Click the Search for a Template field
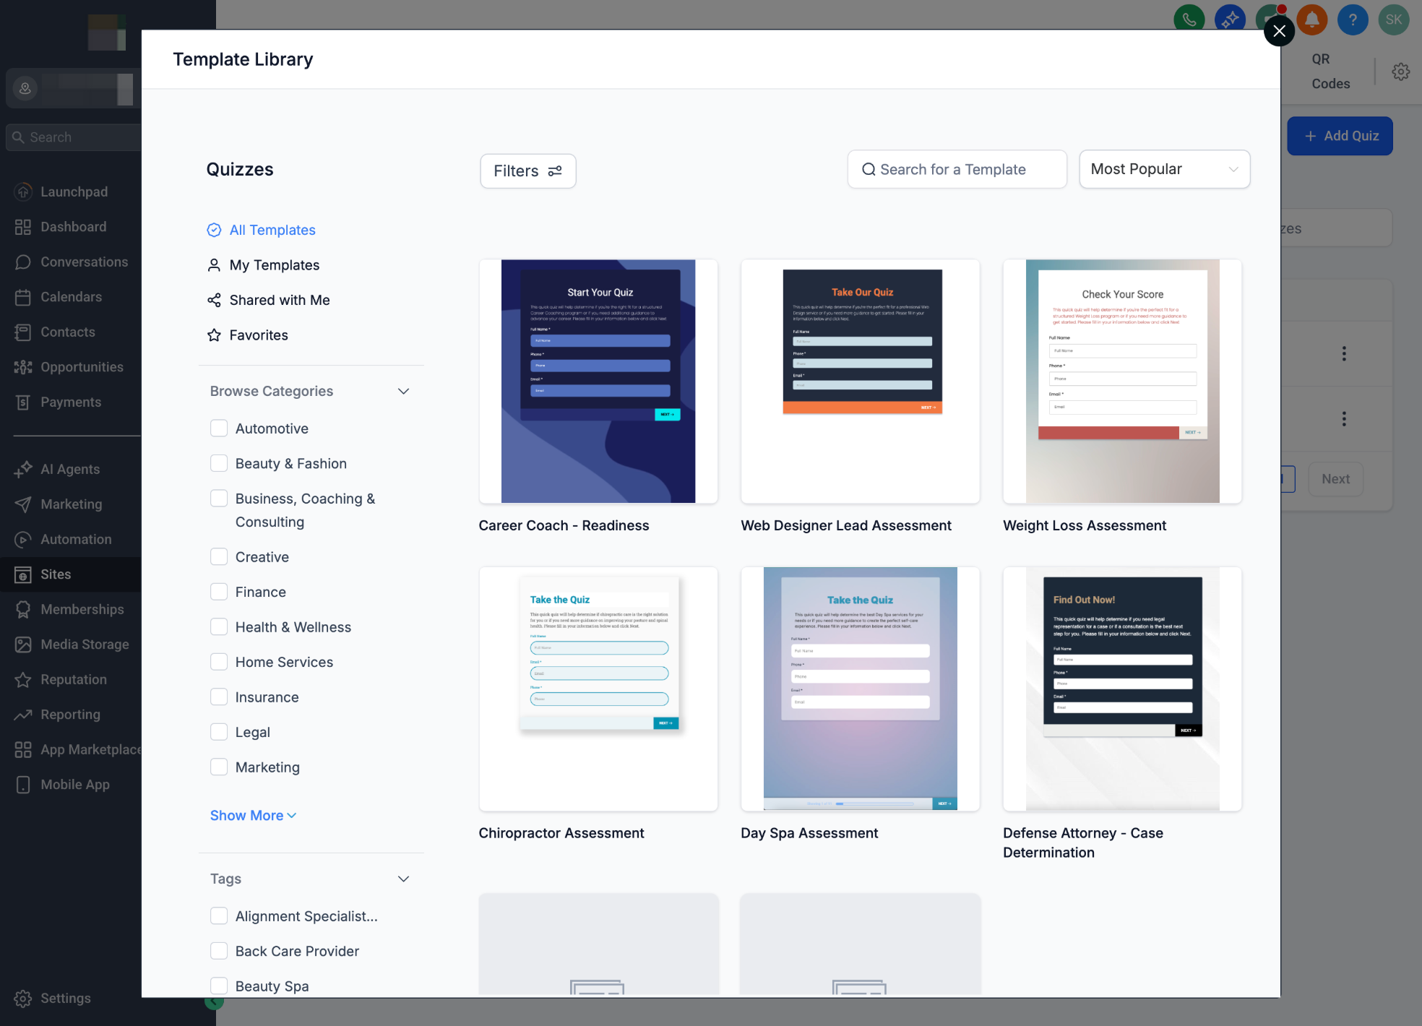Screen dimensions: 1422x1026 point(957,169)
